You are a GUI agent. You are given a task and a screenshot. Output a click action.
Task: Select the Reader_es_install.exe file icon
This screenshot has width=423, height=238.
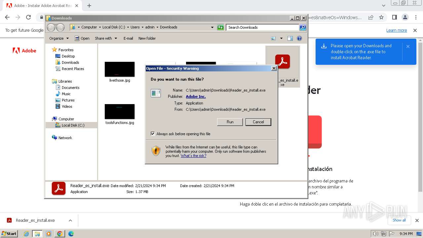point(283,62)
